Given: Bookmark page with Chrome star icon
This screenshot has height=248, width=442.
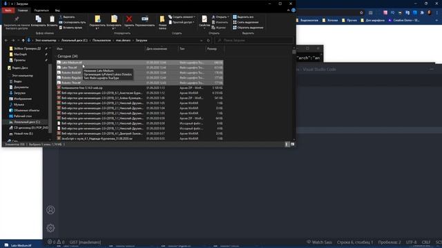Looking at the screenshot, I should (x=361, y=12).
